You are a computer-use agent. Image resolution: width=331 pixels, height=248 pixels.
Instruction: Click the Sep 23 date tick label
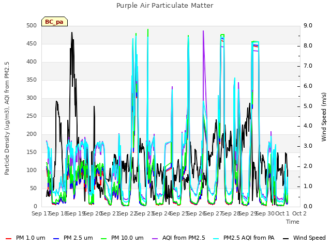(144, 213)
